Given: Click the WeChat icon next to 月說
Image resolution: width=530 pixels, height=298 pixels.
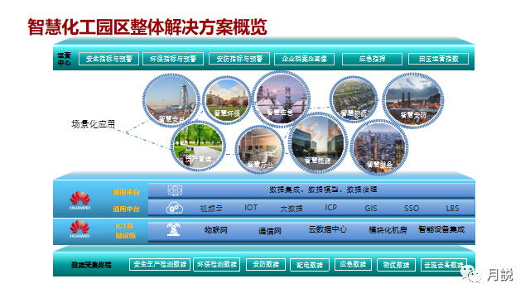Looking at the screenshot, I should pyautogui.click(x=471, y=273).
